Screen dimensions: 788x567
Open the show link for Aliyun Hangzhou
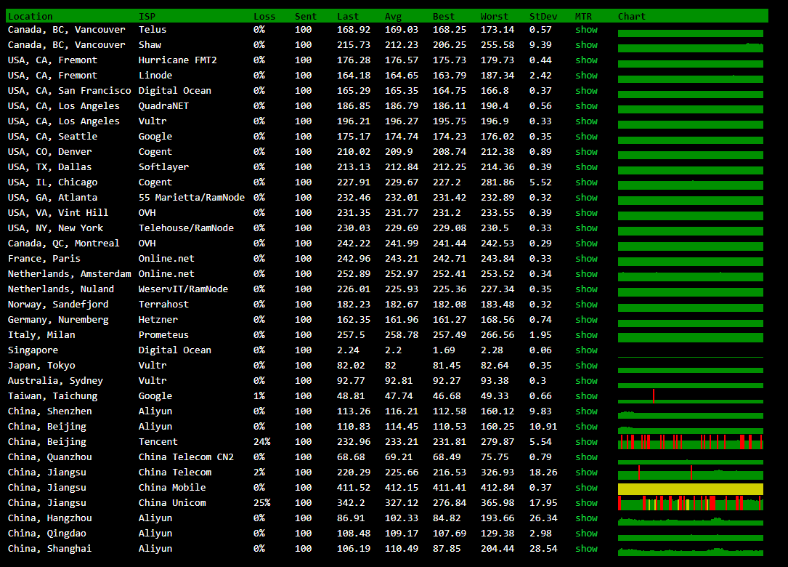[587, 518]
